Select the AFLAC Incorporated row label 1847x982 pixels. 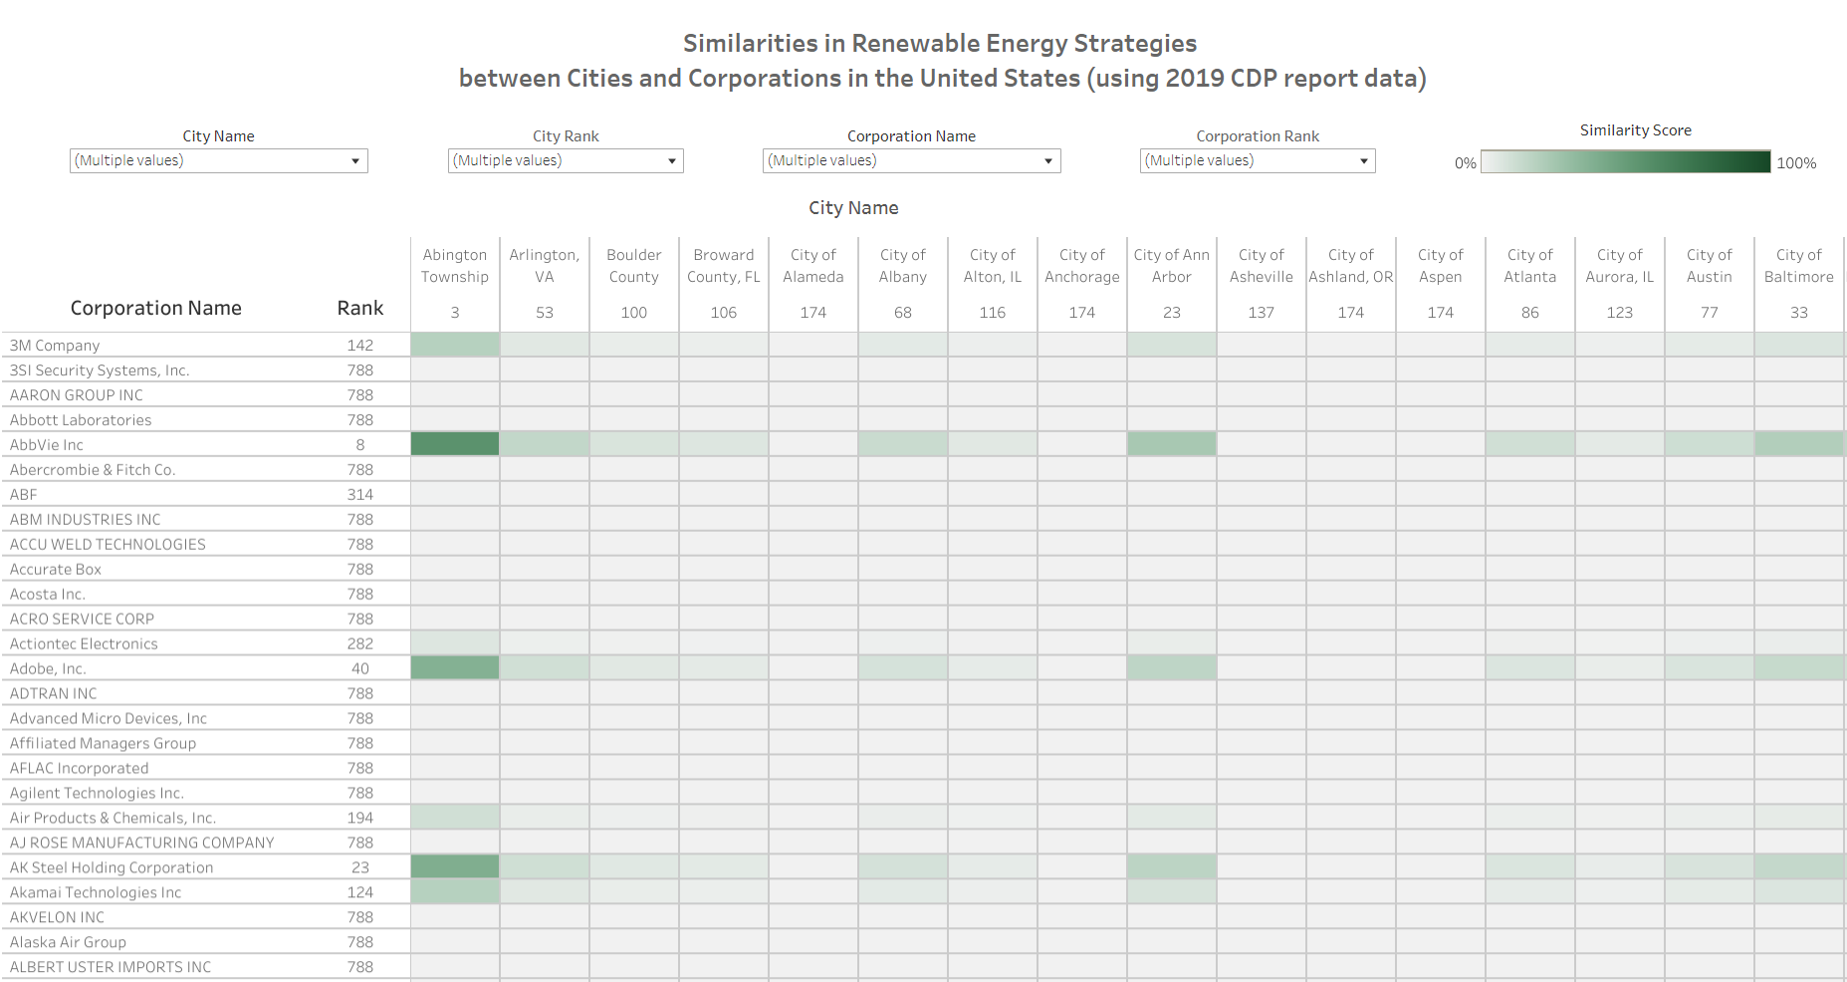[79, 768]
